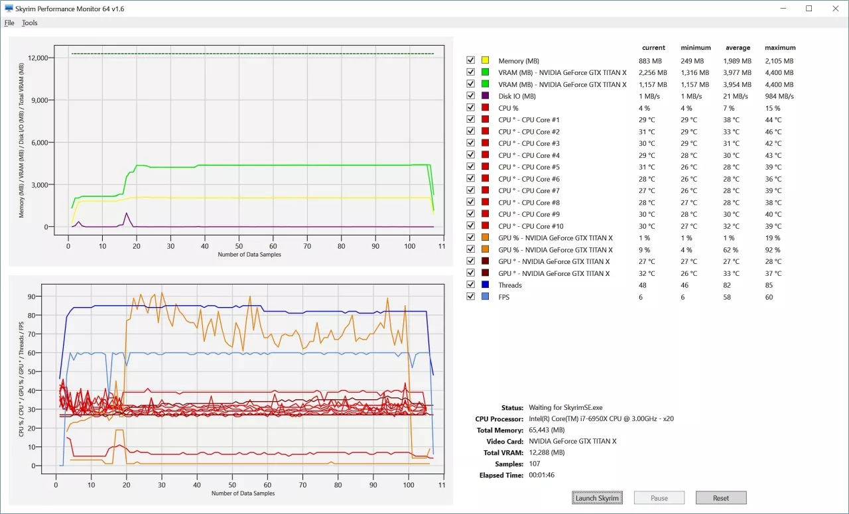The width and height of the screenshot is (849, 514).
Task: Toggle the Disk IO (MB) checkbox
Action: (471, 96)
